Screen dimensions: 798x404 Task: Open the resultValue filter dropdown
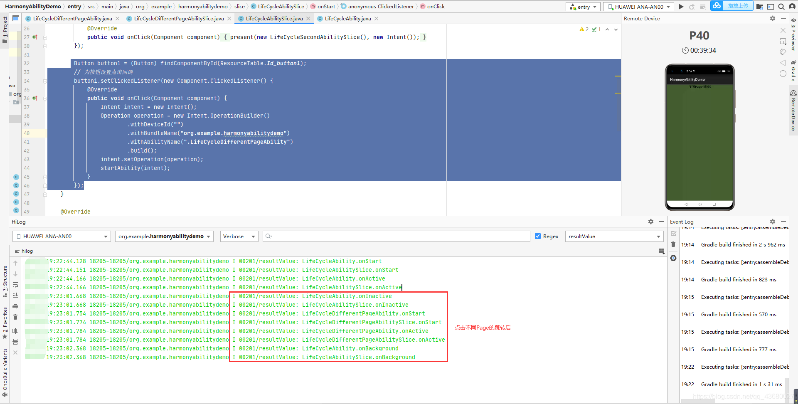point(614,236)
